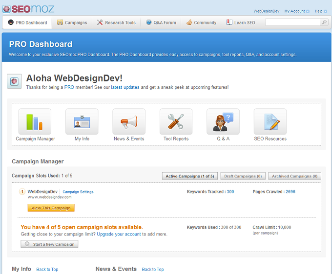
Task: Open the Campaign Manager bar chart icon
Action: pos(35,121)
